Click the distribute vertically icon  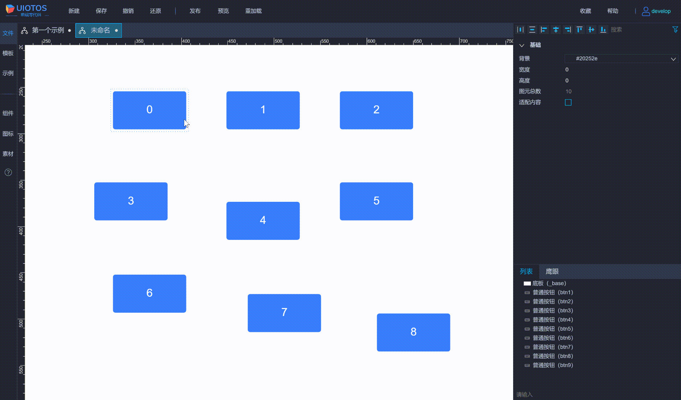click(532, 30)
